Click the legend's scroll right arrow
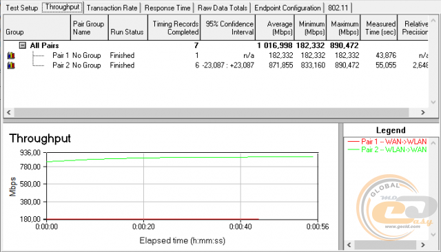441x252 pixels. 422,244
